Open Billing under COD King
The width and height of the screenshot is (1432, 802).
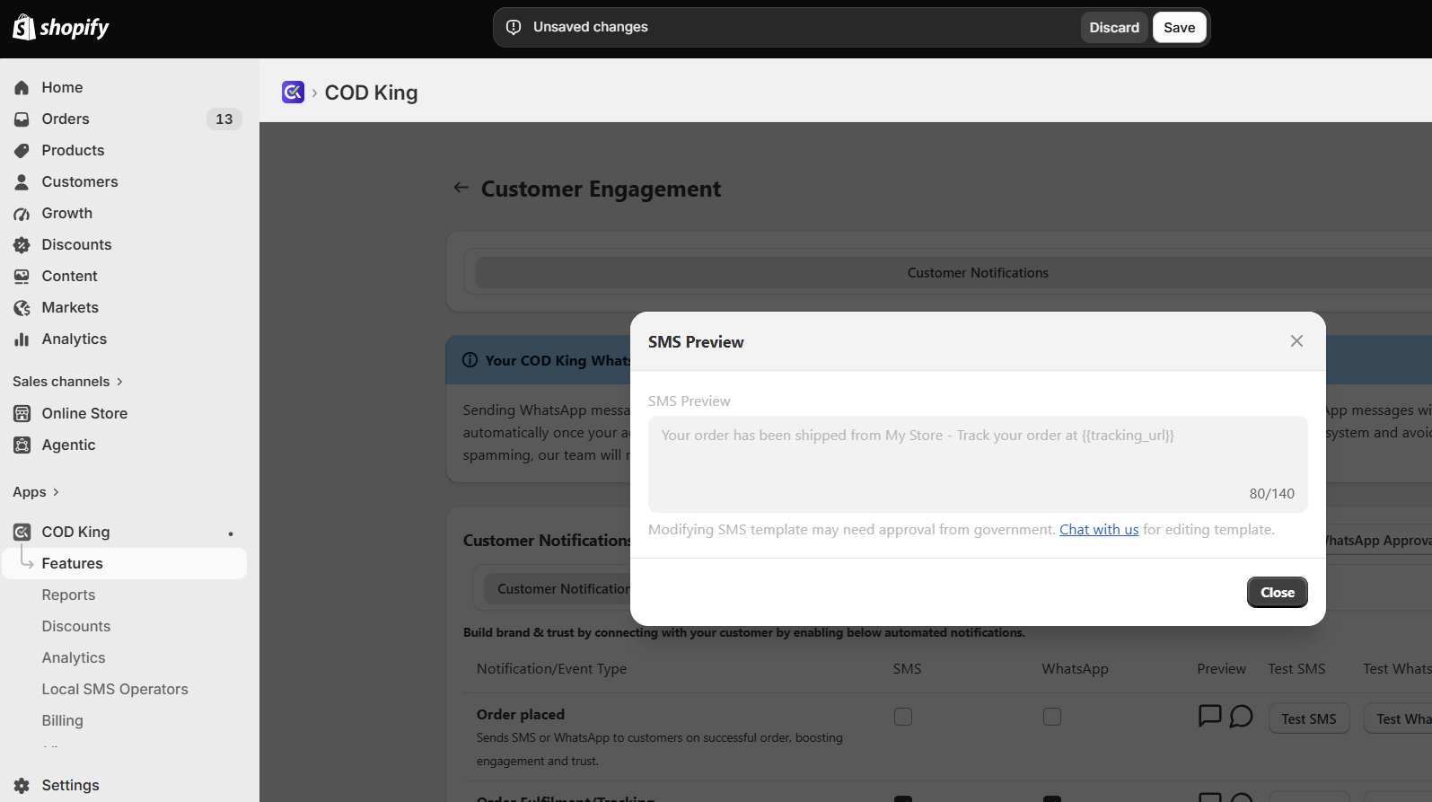tap(62, 720)
